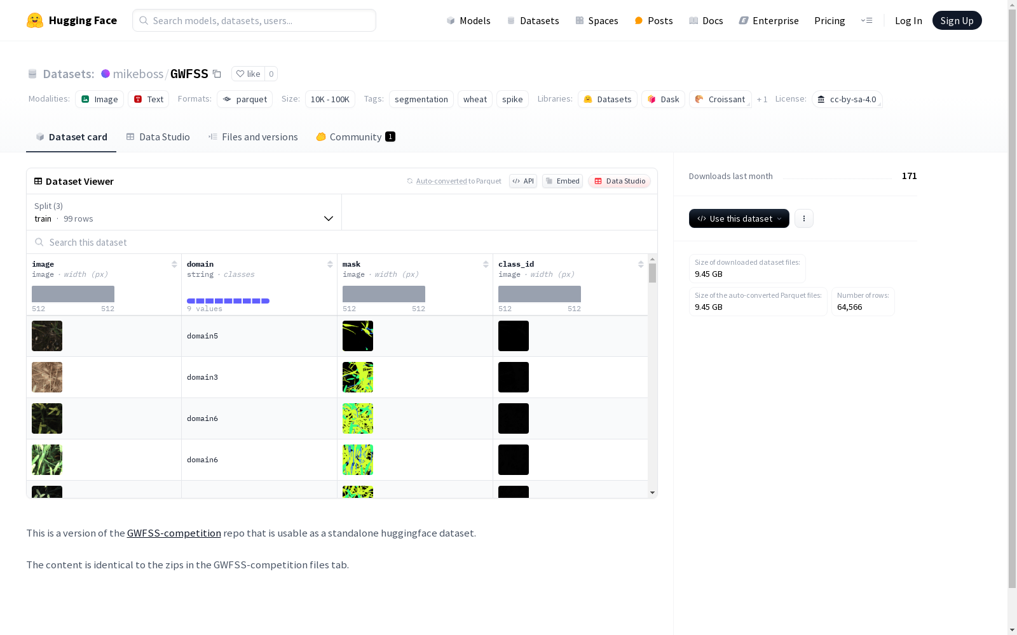The width and height of the screenshot is (1017, 635).
Task: Click the 10K - 100K size tag
Action: point(330,99)
